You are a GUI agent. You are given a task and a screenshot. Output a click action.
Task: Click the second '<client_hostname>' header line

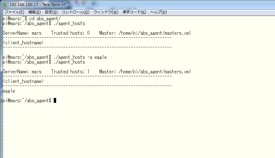(x=23, y=81)
